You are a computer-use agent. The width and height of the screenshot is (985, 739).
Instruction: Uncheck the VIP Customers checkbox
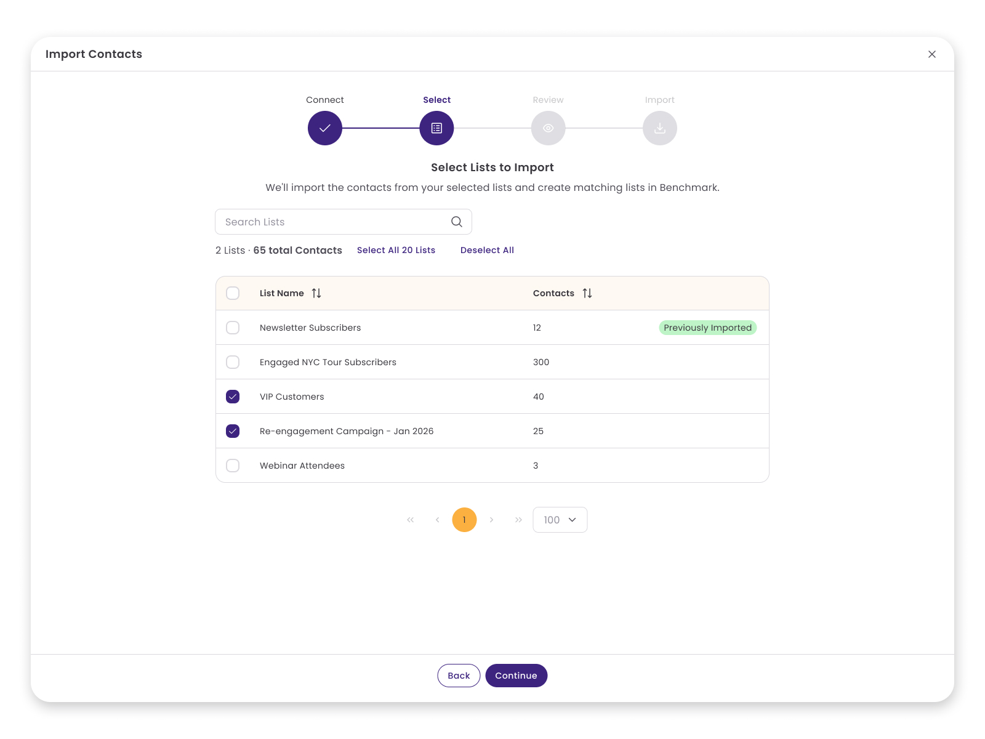click(233, 397)
